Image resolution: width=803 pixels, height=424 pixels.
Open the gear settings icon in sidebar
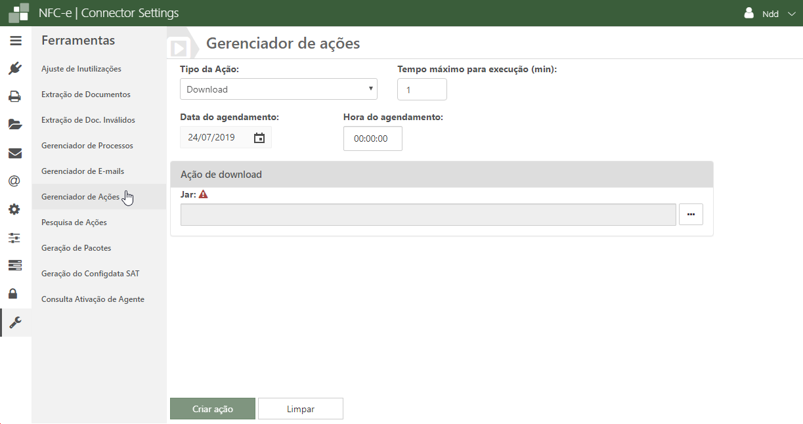point(14,210)
